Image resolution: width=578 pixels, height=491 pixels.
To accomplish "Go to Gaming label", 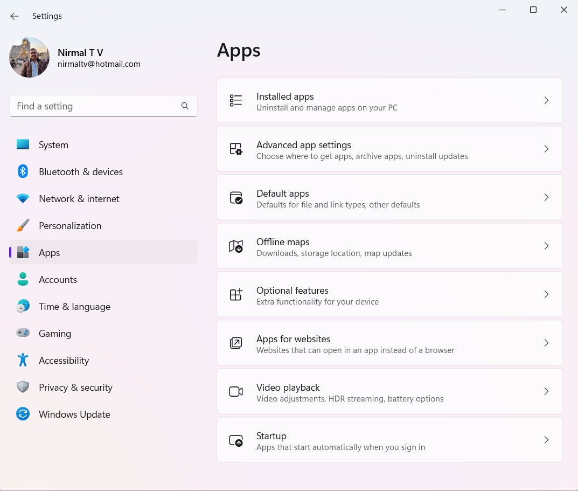I will pyautogui.click(x=55, y=334).
